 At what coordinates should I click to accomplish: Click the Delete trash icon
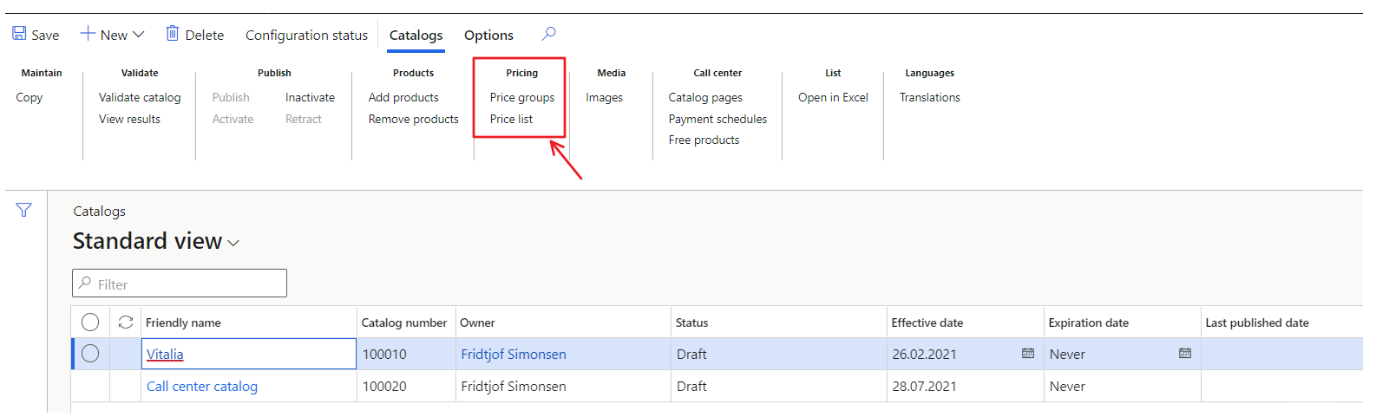coord(173,34)
